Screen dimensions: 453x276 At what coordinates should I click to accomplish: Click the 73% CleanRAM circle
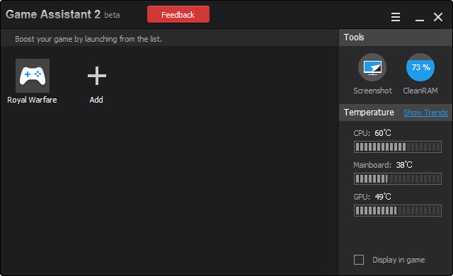pos(420,67)
